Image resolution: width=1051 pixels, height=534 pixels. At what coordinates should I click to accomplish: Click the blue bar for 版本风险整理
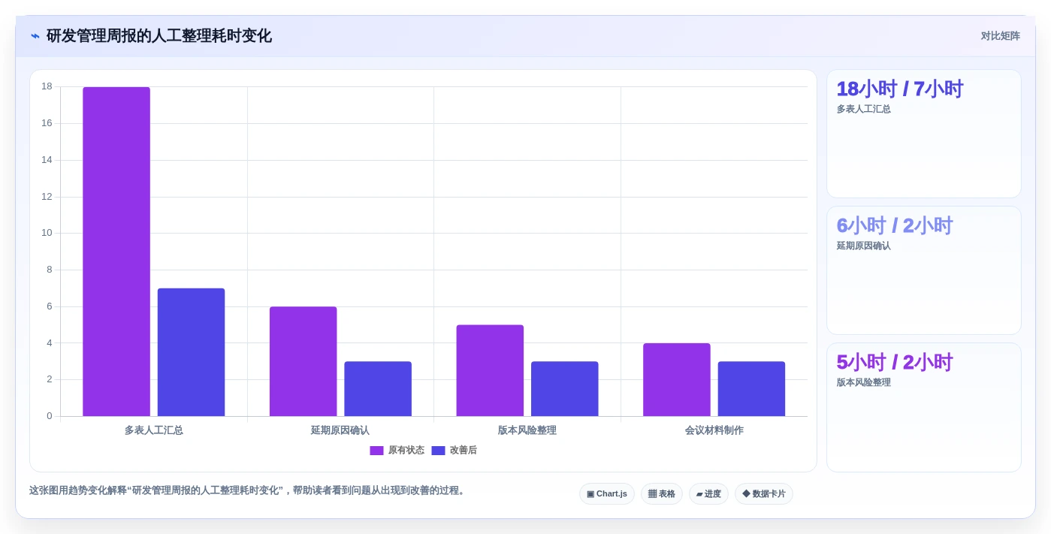tap(565, 389)
